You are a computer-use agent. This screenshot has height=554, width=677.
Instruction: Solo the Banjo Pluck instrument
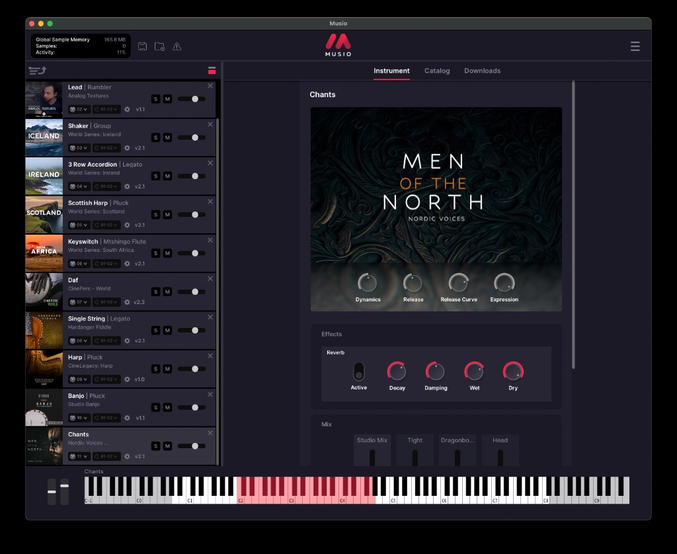tap(156, 408)
